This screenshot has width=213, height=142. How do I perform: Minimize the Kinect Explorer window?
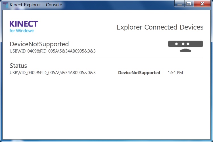(179, 4)
